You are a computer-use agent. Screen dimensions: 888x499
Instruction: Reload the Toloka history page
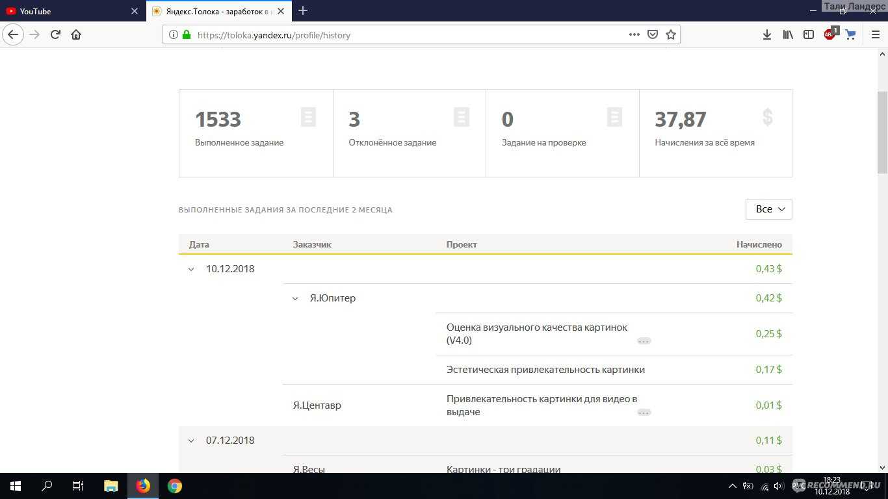coord(55,34)
